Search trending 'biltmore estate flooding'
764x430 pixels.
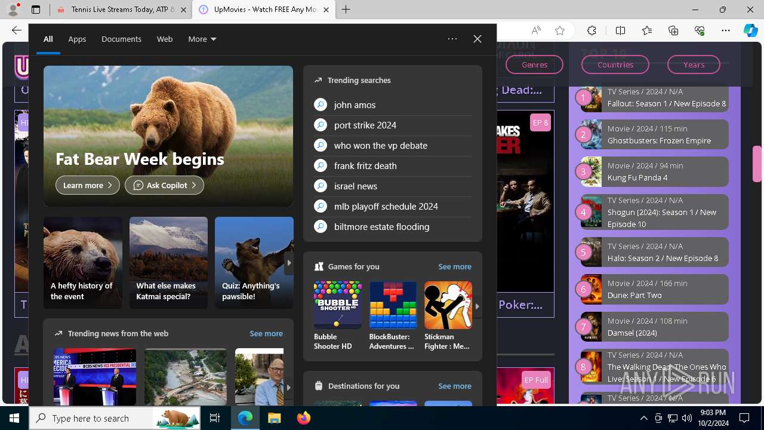pos(393,226)
